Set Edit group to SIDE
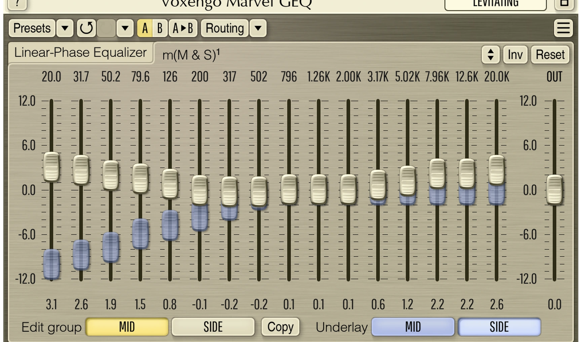 [x=213, y=327]
